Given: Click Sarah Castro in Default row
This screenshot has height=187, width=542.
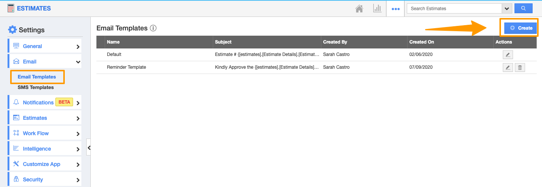Looking at the screenshot, I should tap(336, 54).
